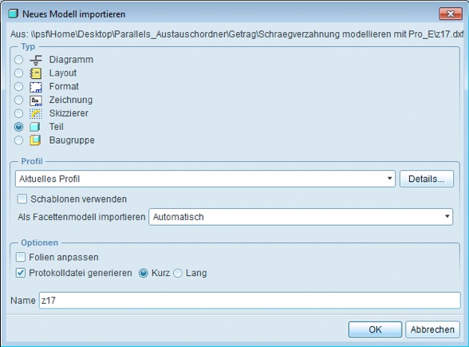Click the cyan Teil part icon
Screen dimensions: 469x347
(35, 127)
